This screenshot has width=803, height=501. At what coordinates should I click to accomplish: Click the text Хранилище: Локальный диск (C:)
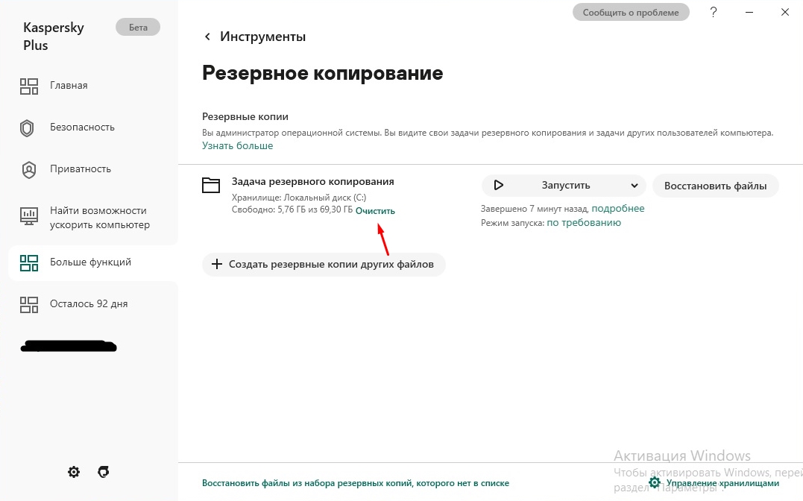pyautogui.click(x=299, y=198)
